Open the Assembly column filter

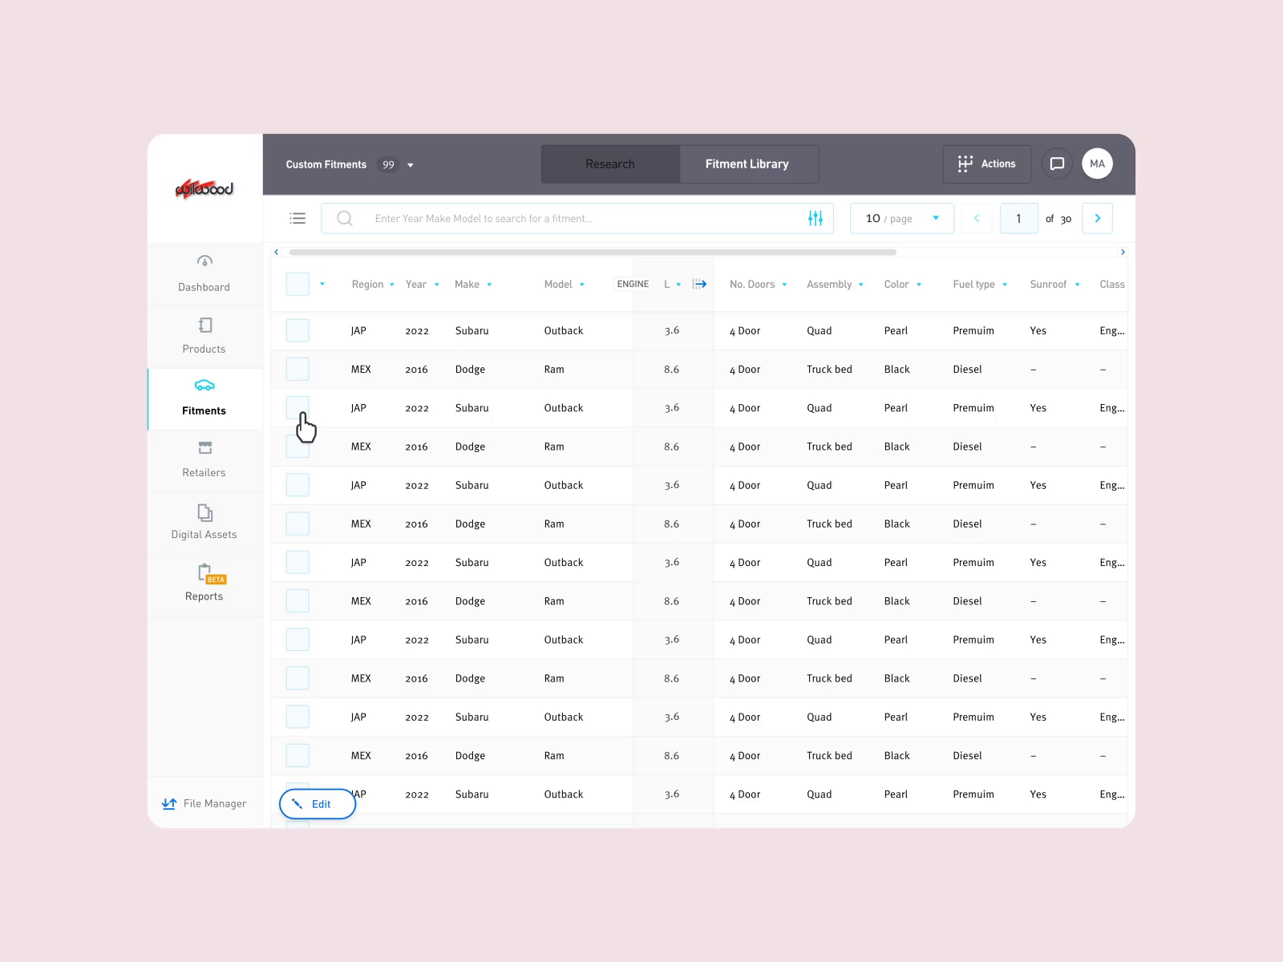tap(861, 285)
